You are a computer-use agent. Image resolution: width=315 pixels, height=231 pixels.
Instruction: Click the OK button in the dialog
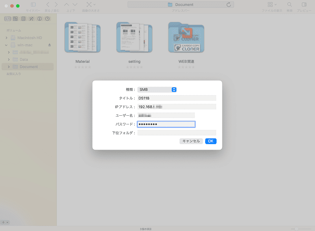click(211, 141)
